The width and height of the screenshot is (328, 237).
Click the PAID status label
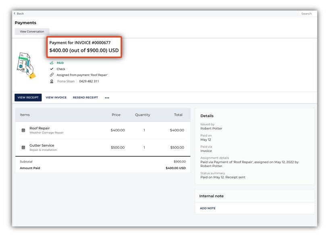(x=60, y=63)
